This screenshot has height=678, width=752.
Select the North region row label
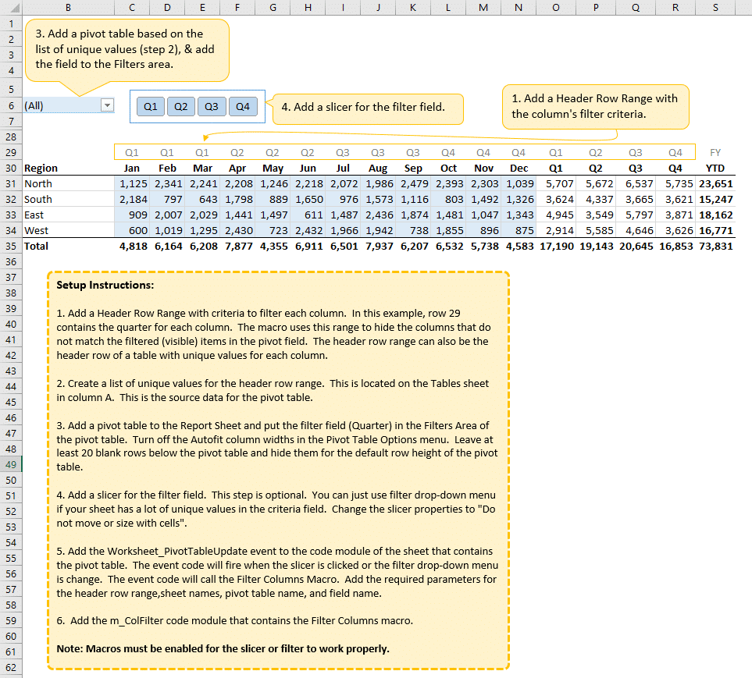tap(38, 183)
